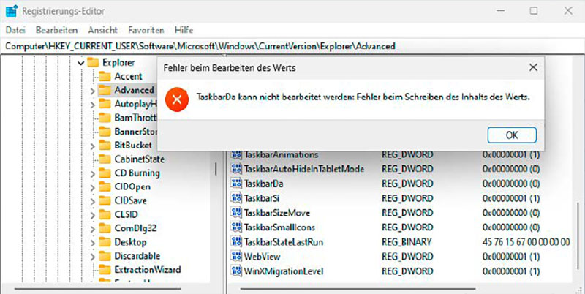Click the WebView value icon
The height and width of the screenshot is (294, 585).
[236, 256]
